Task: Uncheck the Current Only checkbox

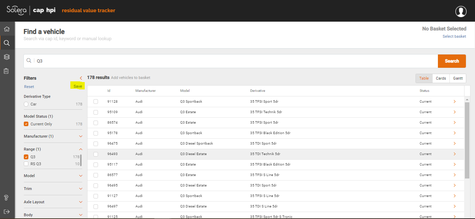Action: 26,124
